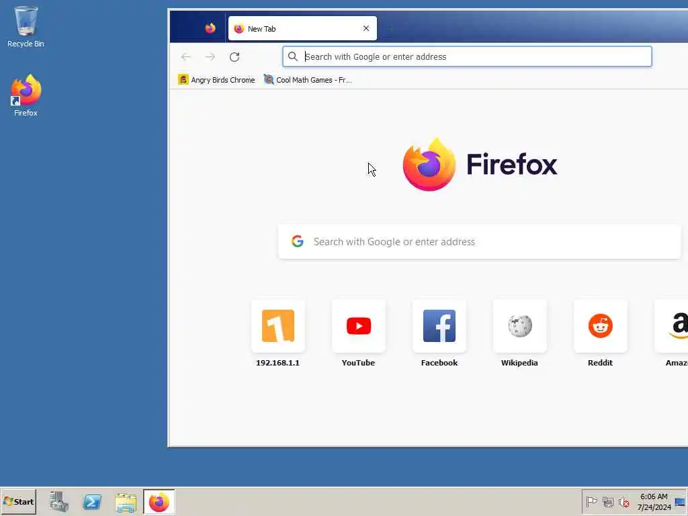Open the 192.168.1.1 shortcut tile

277,326
